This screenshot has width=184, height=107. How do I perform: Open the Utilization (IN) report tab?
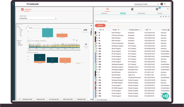tap(81, 99)
